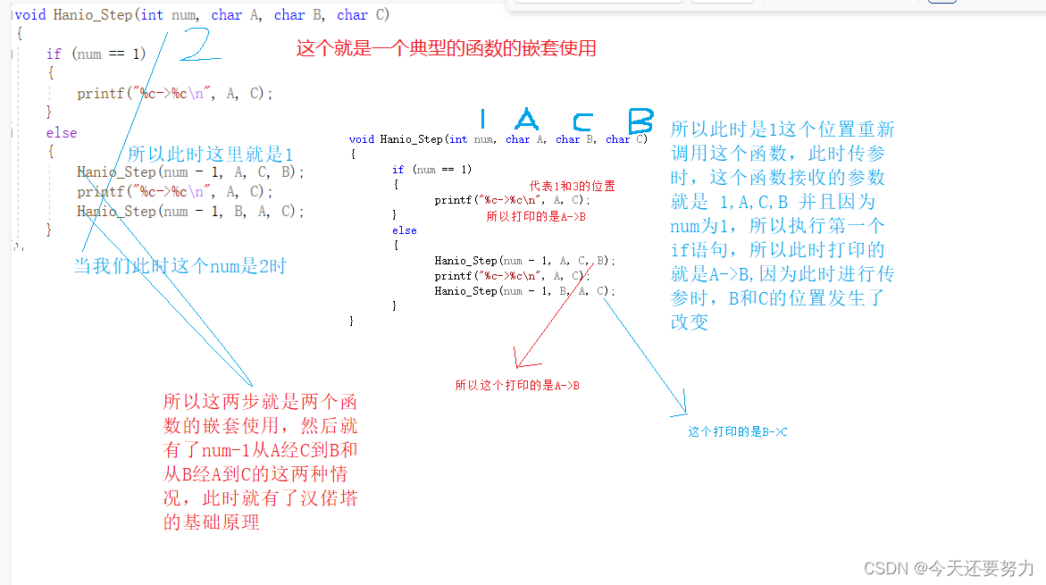This screenshot has height=585, width=1046.
Task: Click the handwritten blue letter A above code
Action: tap(526, 119)
